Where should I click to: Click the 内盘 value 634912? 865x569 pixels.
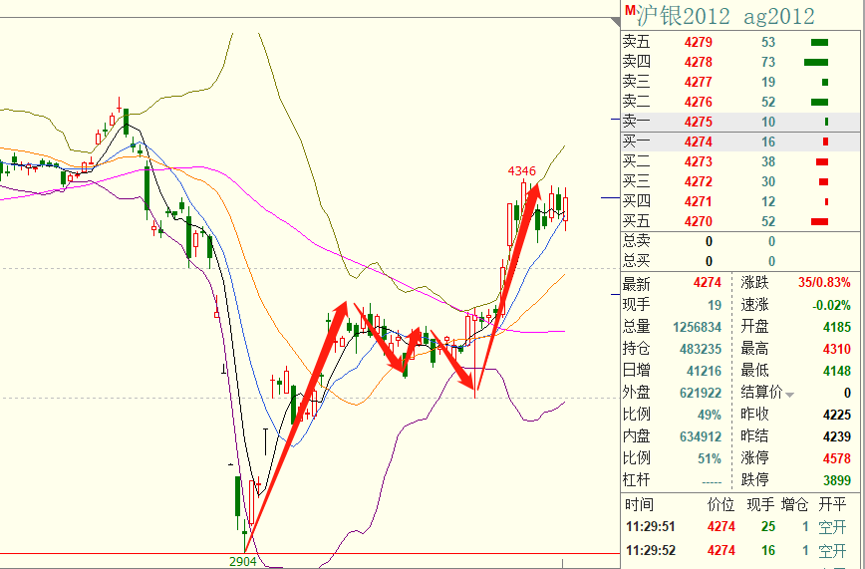tap(700, 436)
